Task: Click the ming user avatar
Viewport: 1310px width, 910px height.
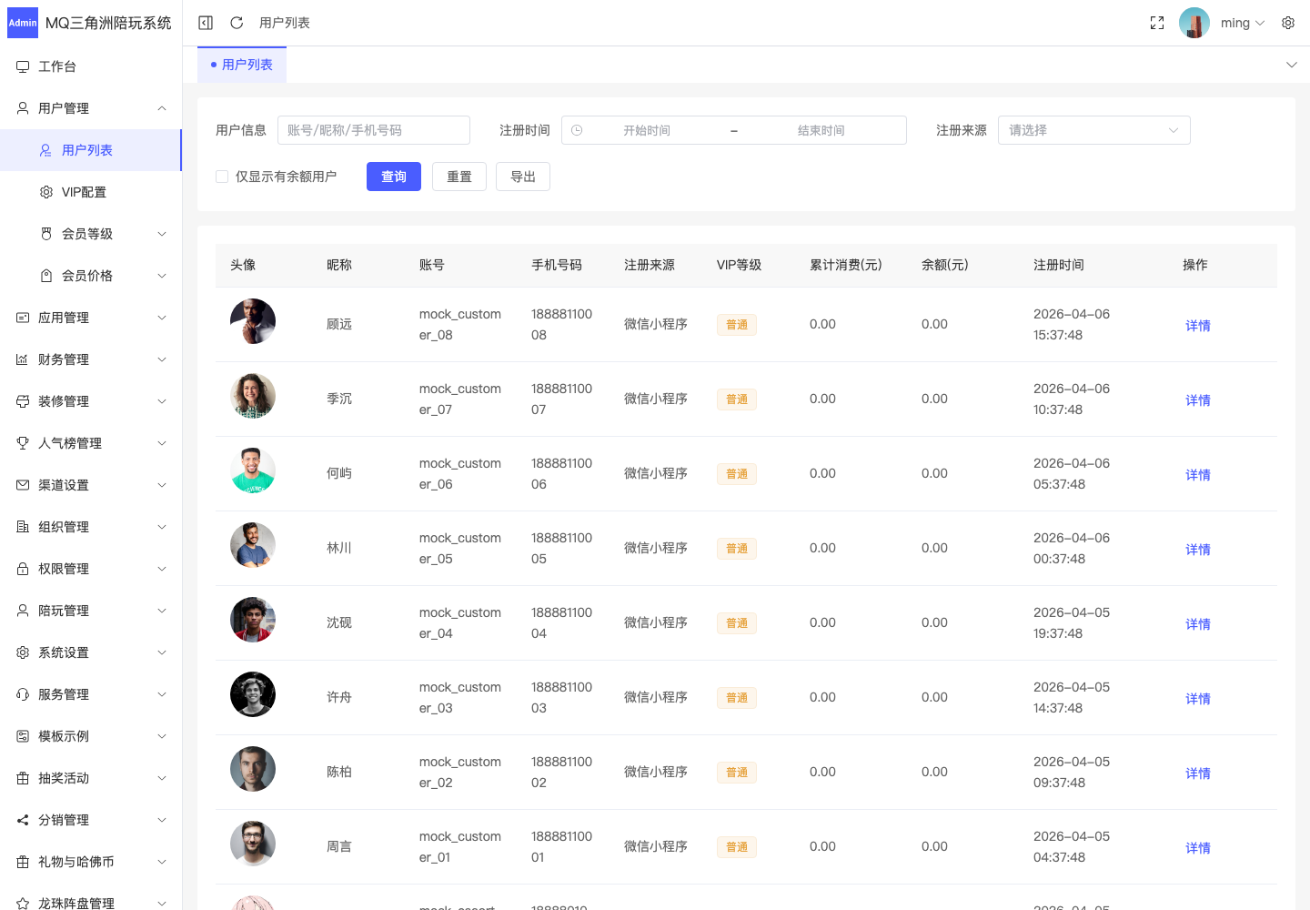Action: 1194,23
